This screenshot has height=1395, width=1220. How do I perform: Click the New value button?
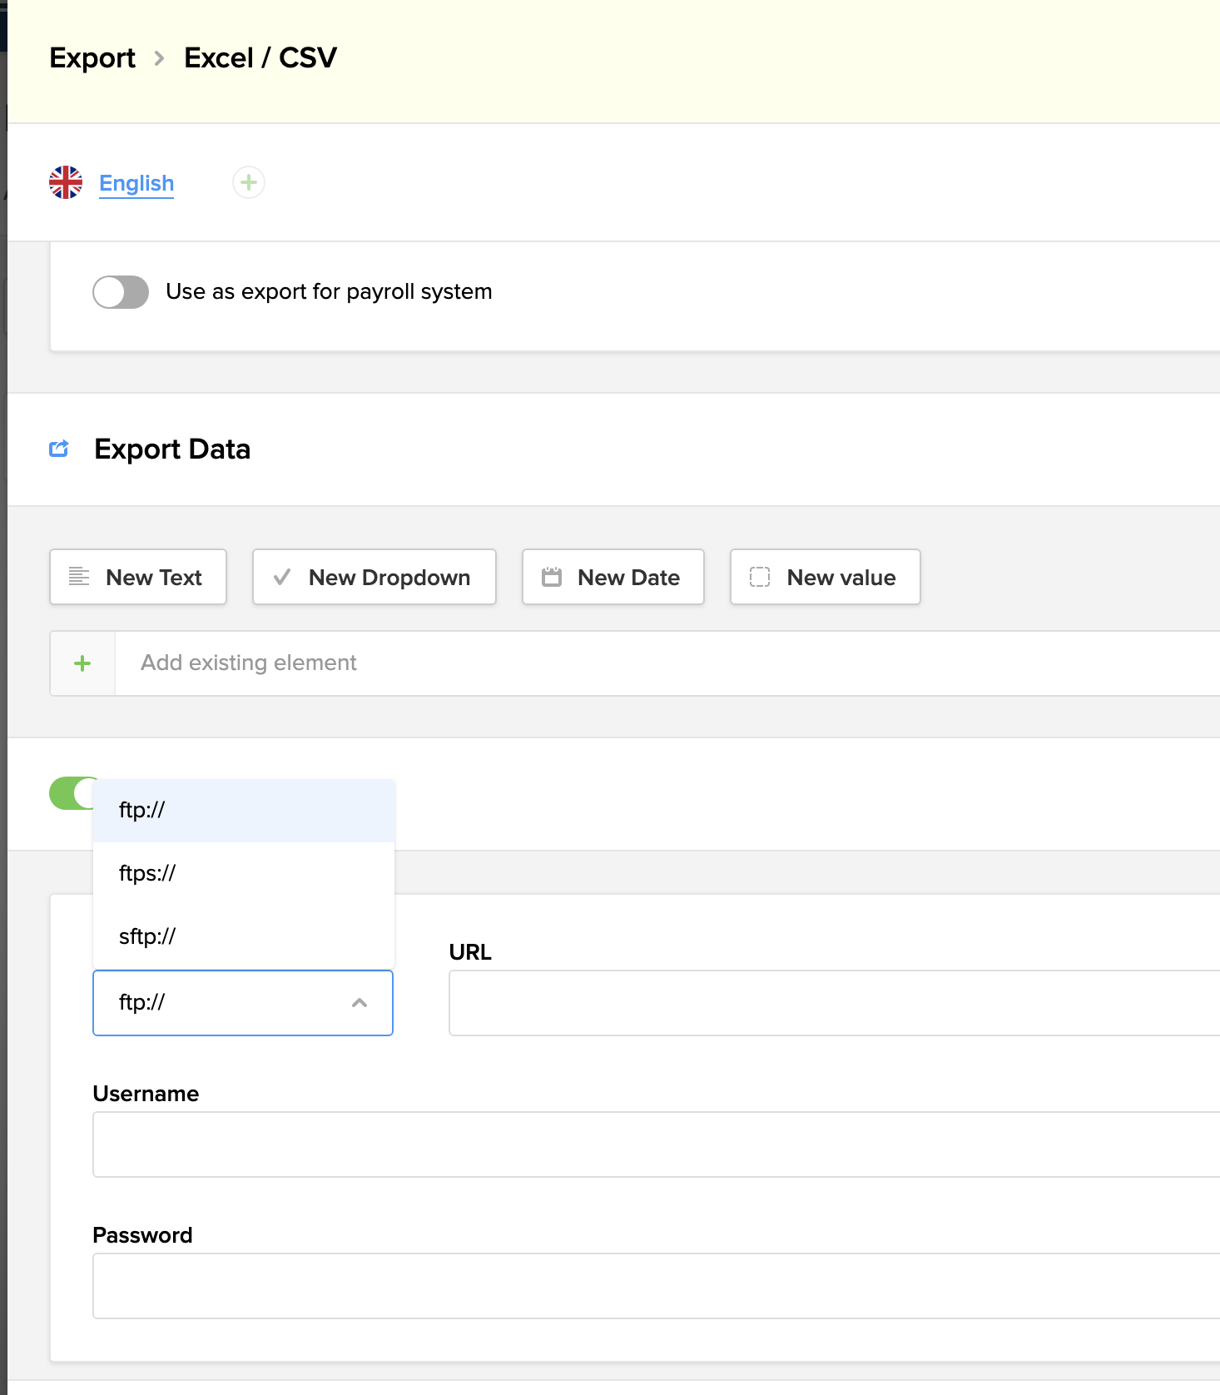click(826, 577)
